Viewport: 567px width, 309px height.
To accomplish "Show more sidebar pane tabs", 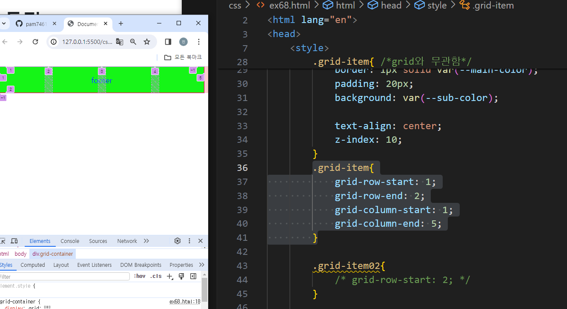I will [202, 265].
